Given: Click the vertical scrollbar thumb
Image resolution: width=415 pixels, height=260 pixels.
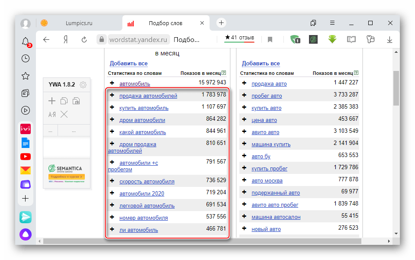Looking at the screenshot, I should 396,88.
